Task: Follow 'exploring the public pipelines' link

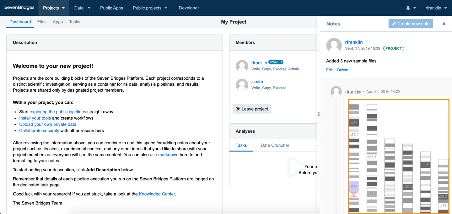Action: pyautogui.click(x=58, y=112)
